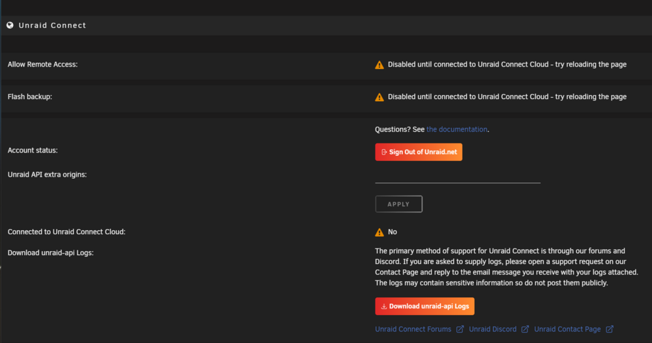Click the "Flash backup:" label
The width and height of the screenshot is (652, 343).
[x=29, y=97]
